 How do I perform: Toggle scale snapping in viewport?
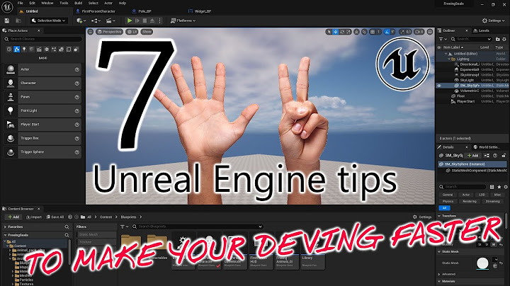(x=402, y=32)
